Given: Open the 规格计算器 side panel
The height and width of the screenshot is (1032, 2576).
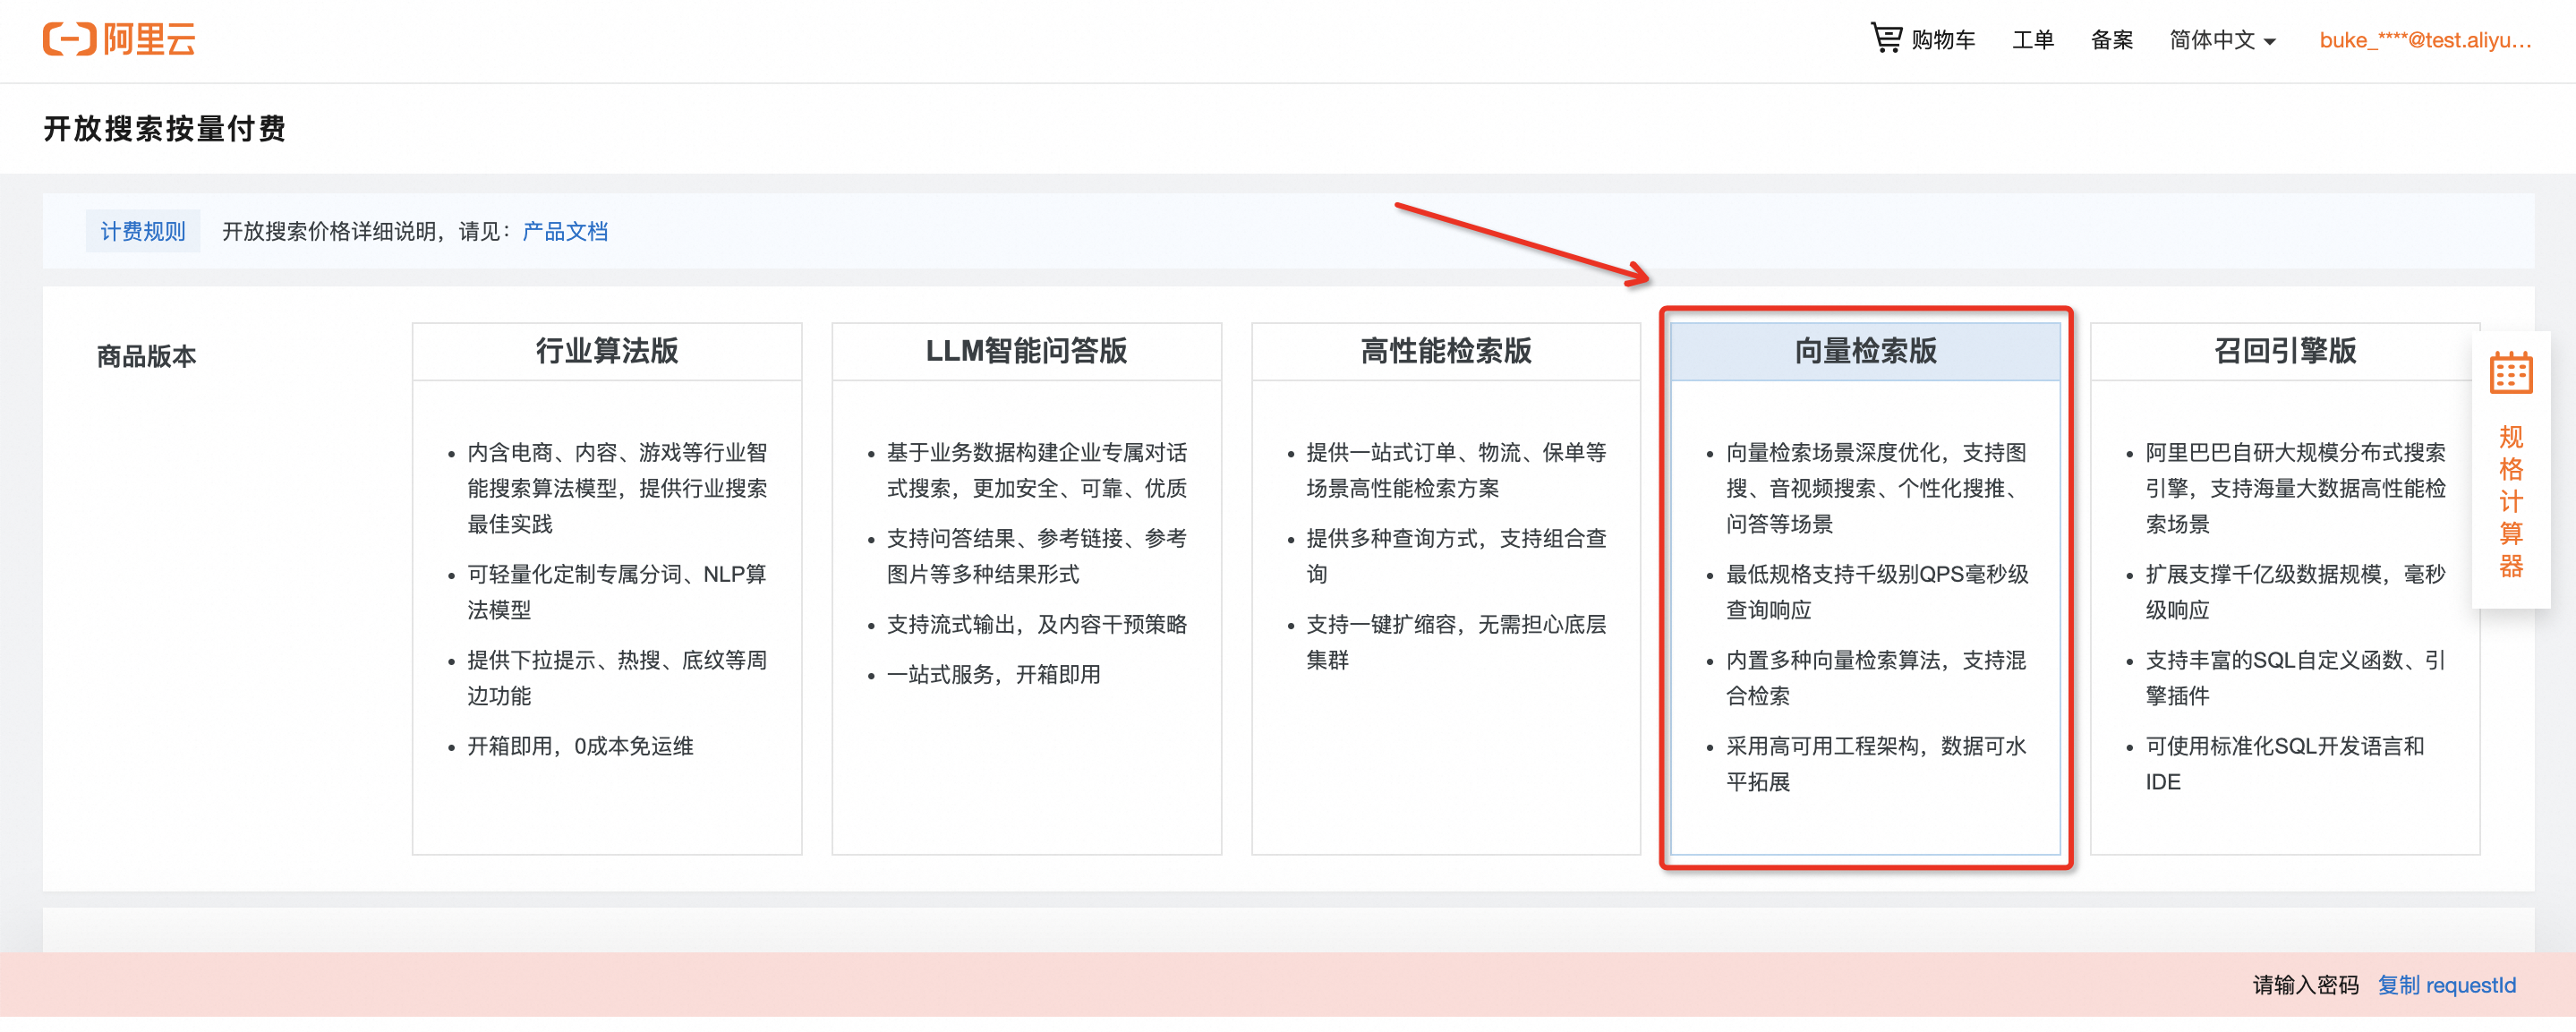Looking at the screenshot, I should pos(2510,501).
